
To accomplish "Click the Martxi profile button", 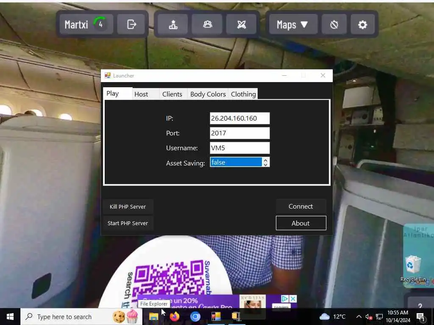I will [x=86, y=24].
